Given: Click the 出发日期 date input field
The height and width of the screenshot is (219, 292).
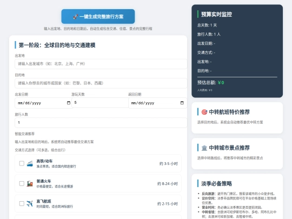Looking at the screenshot, I should [44, 103].
